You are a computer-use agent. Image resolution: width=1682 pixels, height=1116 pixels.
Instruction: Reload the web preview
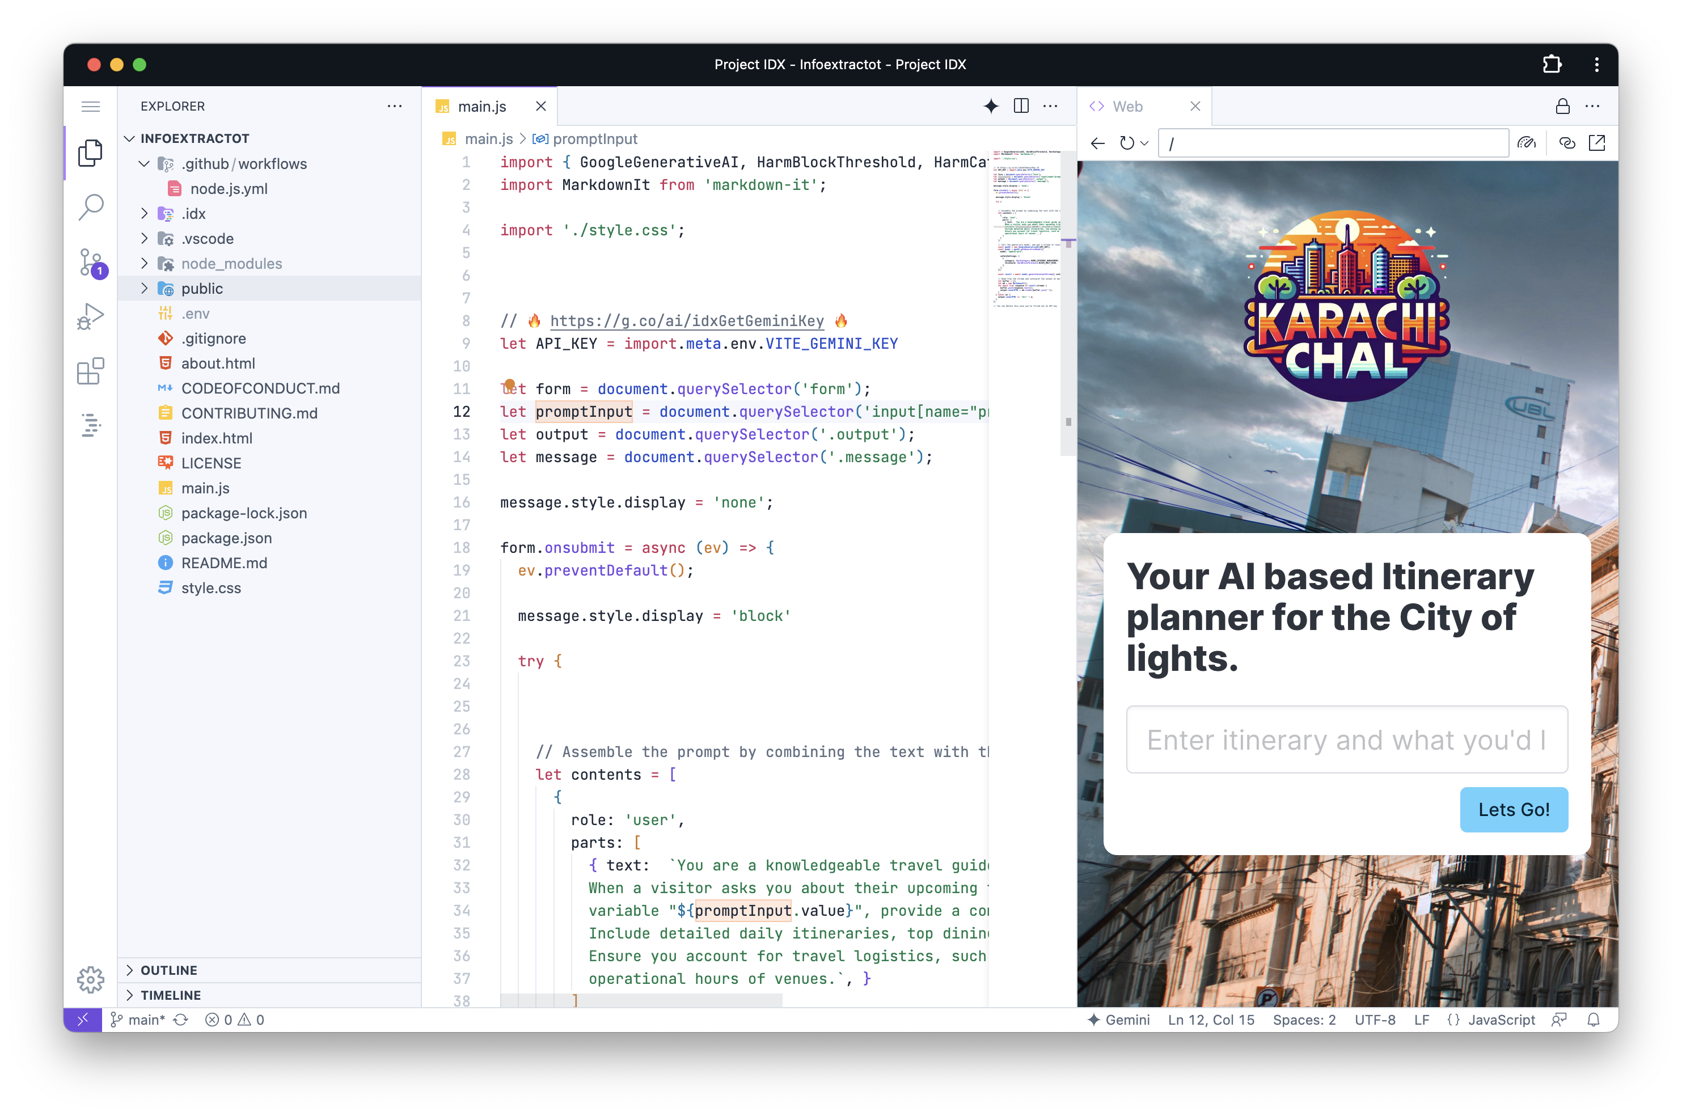pyautogui.click(x=1126, y=143)
